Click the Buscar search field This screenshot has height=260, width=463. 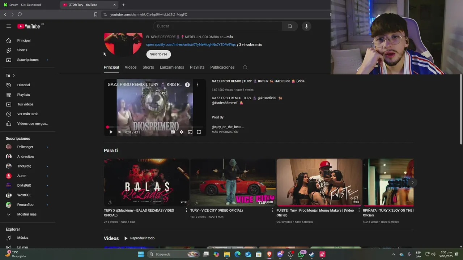(x=218, y=26)
